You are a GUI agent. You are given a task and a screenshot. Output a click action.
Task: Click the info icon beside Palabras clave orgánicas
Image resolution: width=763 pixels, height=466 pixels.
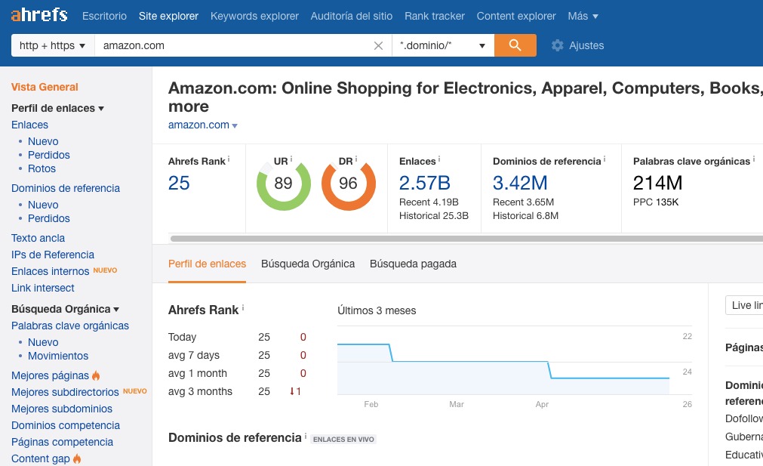(x=754, y=159)
